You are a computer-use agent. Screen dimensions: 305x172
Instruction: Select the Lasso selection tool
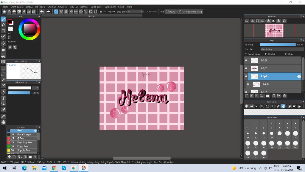(x=3, y=74)
